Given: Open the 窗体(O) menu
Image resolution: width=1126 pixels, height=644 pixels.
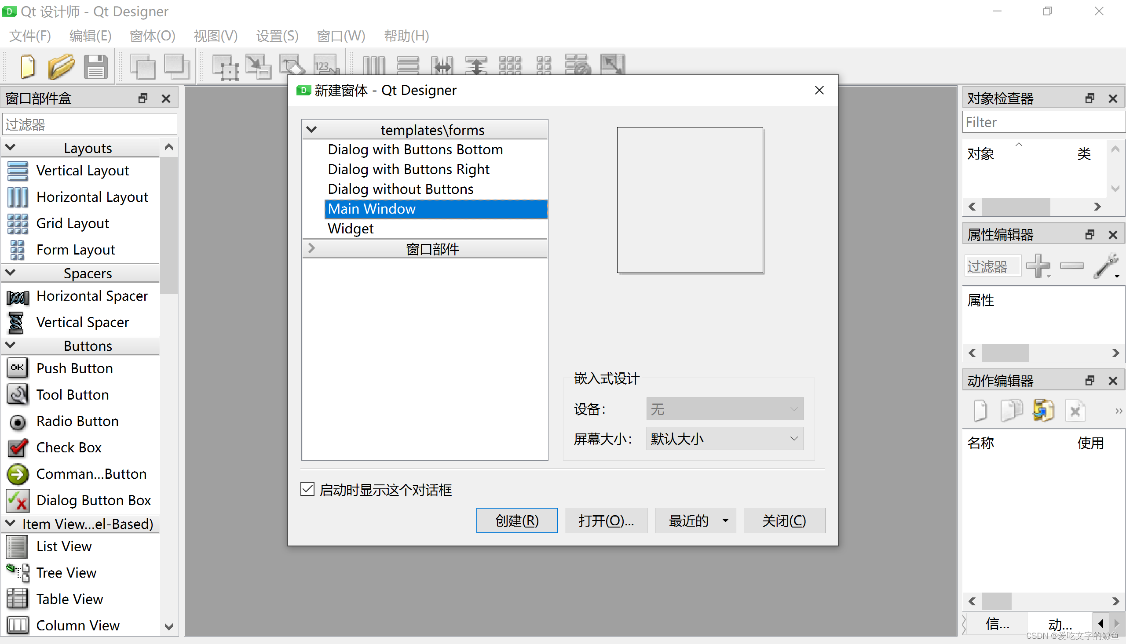Looking at the screenshot, I should coord(152,35).
